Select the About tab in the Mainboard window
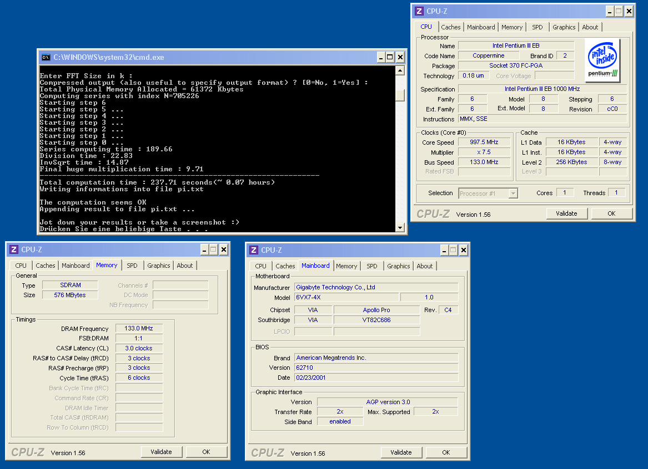648x469 pixels. click(424, 266)
